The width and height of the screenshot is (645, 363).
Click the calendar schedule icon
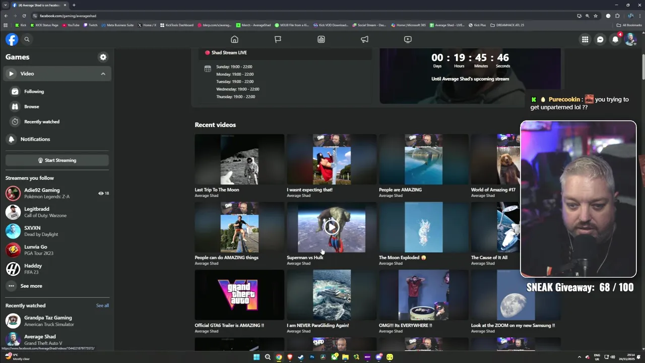pos(208,69)
